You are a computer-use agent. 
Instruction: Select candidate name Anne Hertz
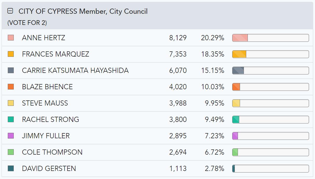click(x=43, y=38)
